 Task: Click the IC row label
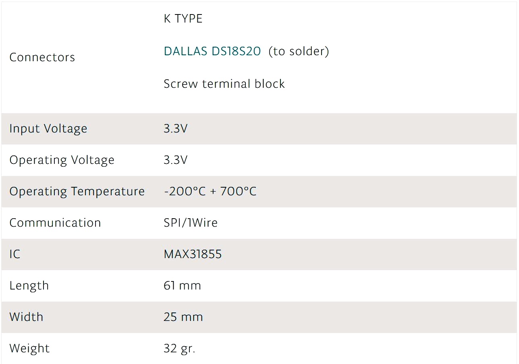point(15,254)
